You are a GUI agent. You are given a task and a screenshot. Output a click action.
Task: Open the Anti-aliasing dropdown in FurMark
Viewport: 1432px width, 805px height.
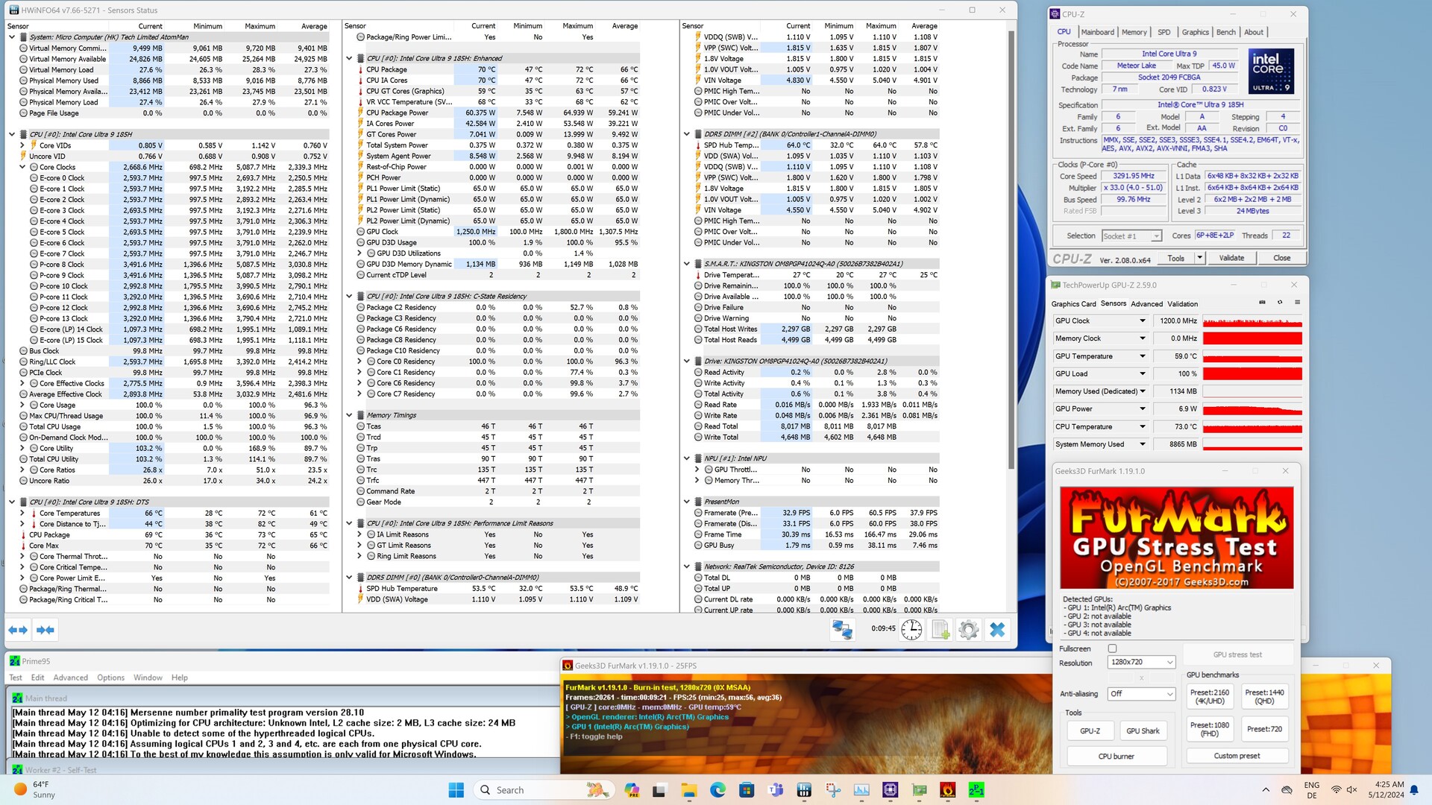1140,693
